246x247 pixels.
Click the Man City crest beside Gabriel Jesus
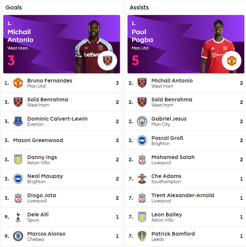[x=142, y=122]
